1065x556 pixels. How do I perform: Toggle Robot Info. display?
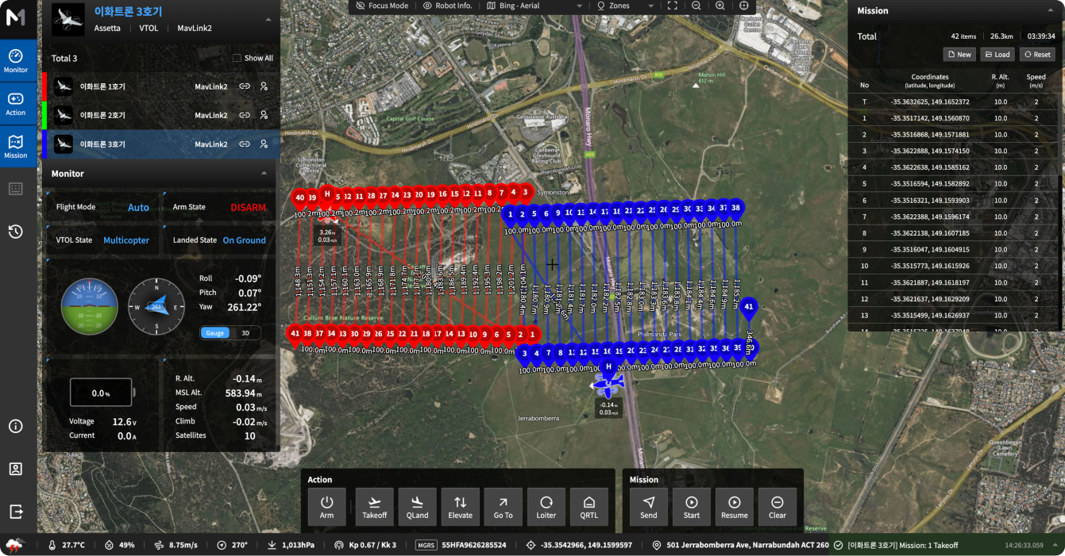(448, 6)
